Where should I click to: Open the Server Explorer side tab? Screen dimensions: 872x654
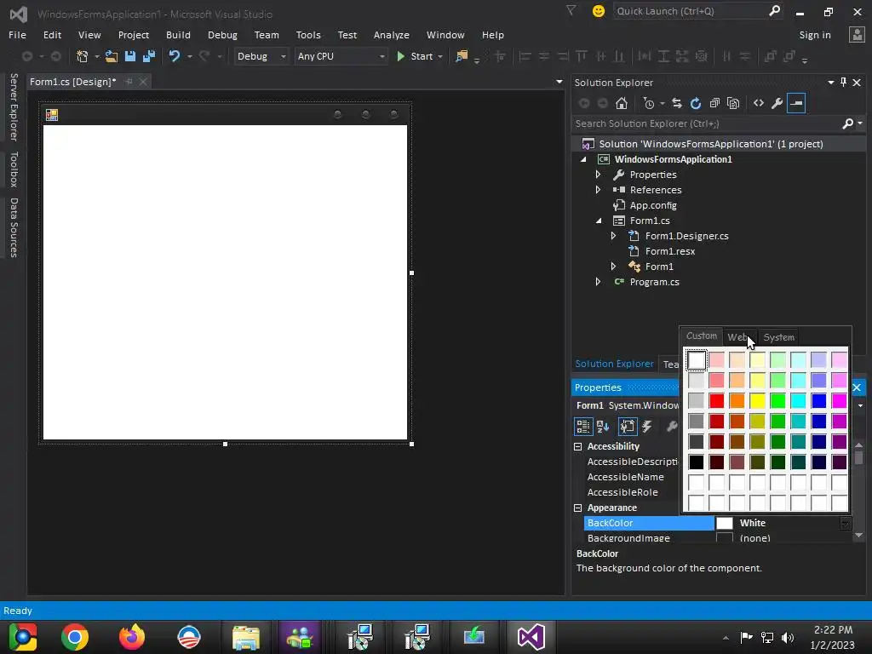[14, 107]
